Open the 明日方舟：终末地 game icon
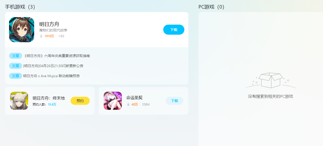Viewport: 323px width, 146px height. pos(19,101)
